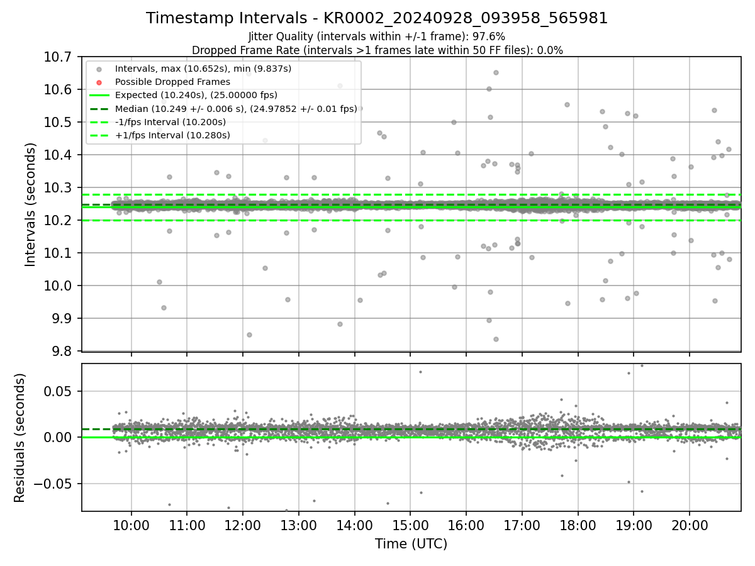Click the 0.05 residuals tick label
Image resolution: width=755 pixels, height=566 pixels.
tap(58, 391)
